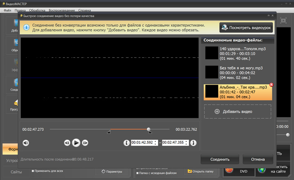This screenshot has width=294, height=180.
Task: Play the selected clip
Action: pyautogui.click(x=76, y=143)
